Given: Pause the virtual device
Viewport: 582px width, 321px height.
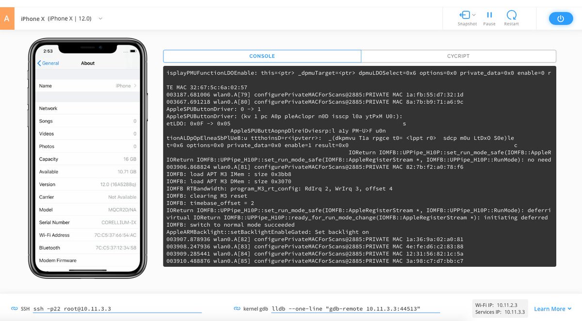Looking at the screenshot, I should (489, 18).
